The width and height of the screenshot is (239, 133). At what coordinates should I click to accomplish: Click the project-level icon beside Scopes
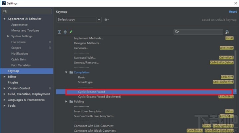(50, 48)
